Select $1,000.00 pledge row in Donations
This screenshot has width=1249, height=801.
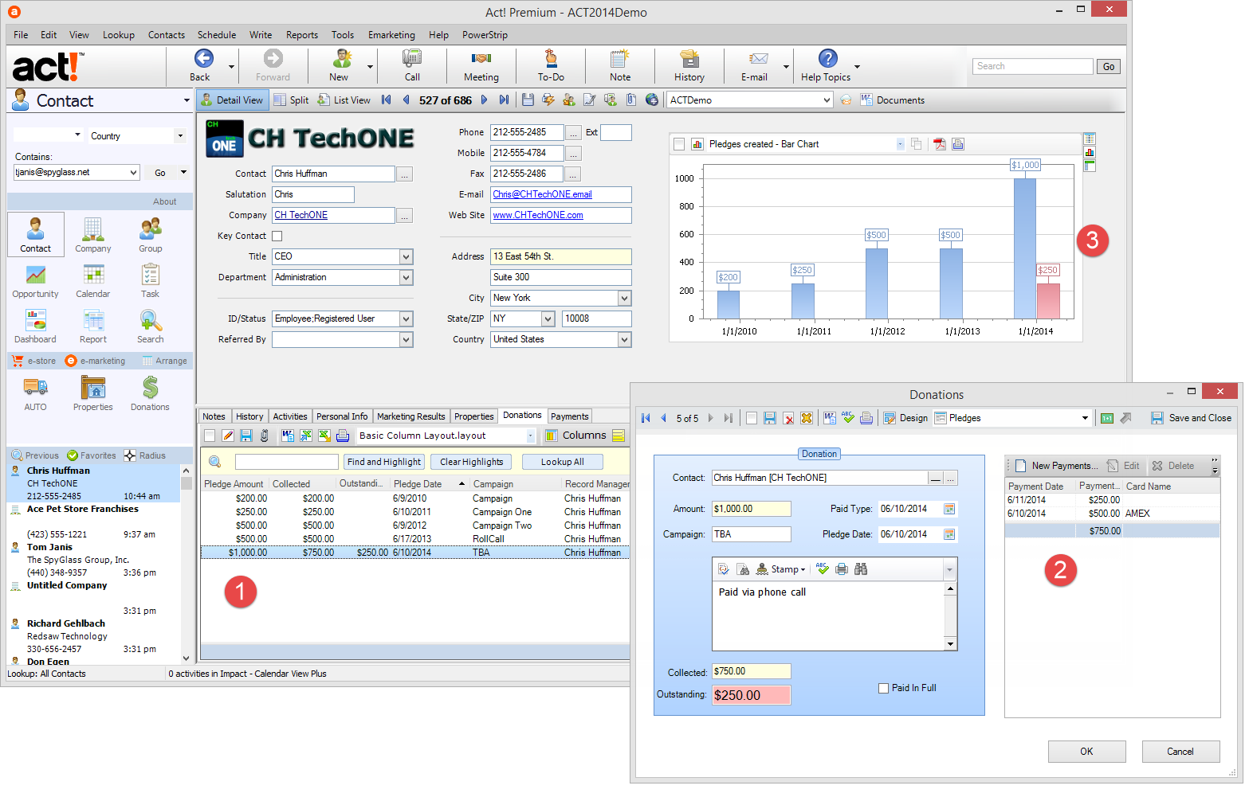[x=414, y=553]
